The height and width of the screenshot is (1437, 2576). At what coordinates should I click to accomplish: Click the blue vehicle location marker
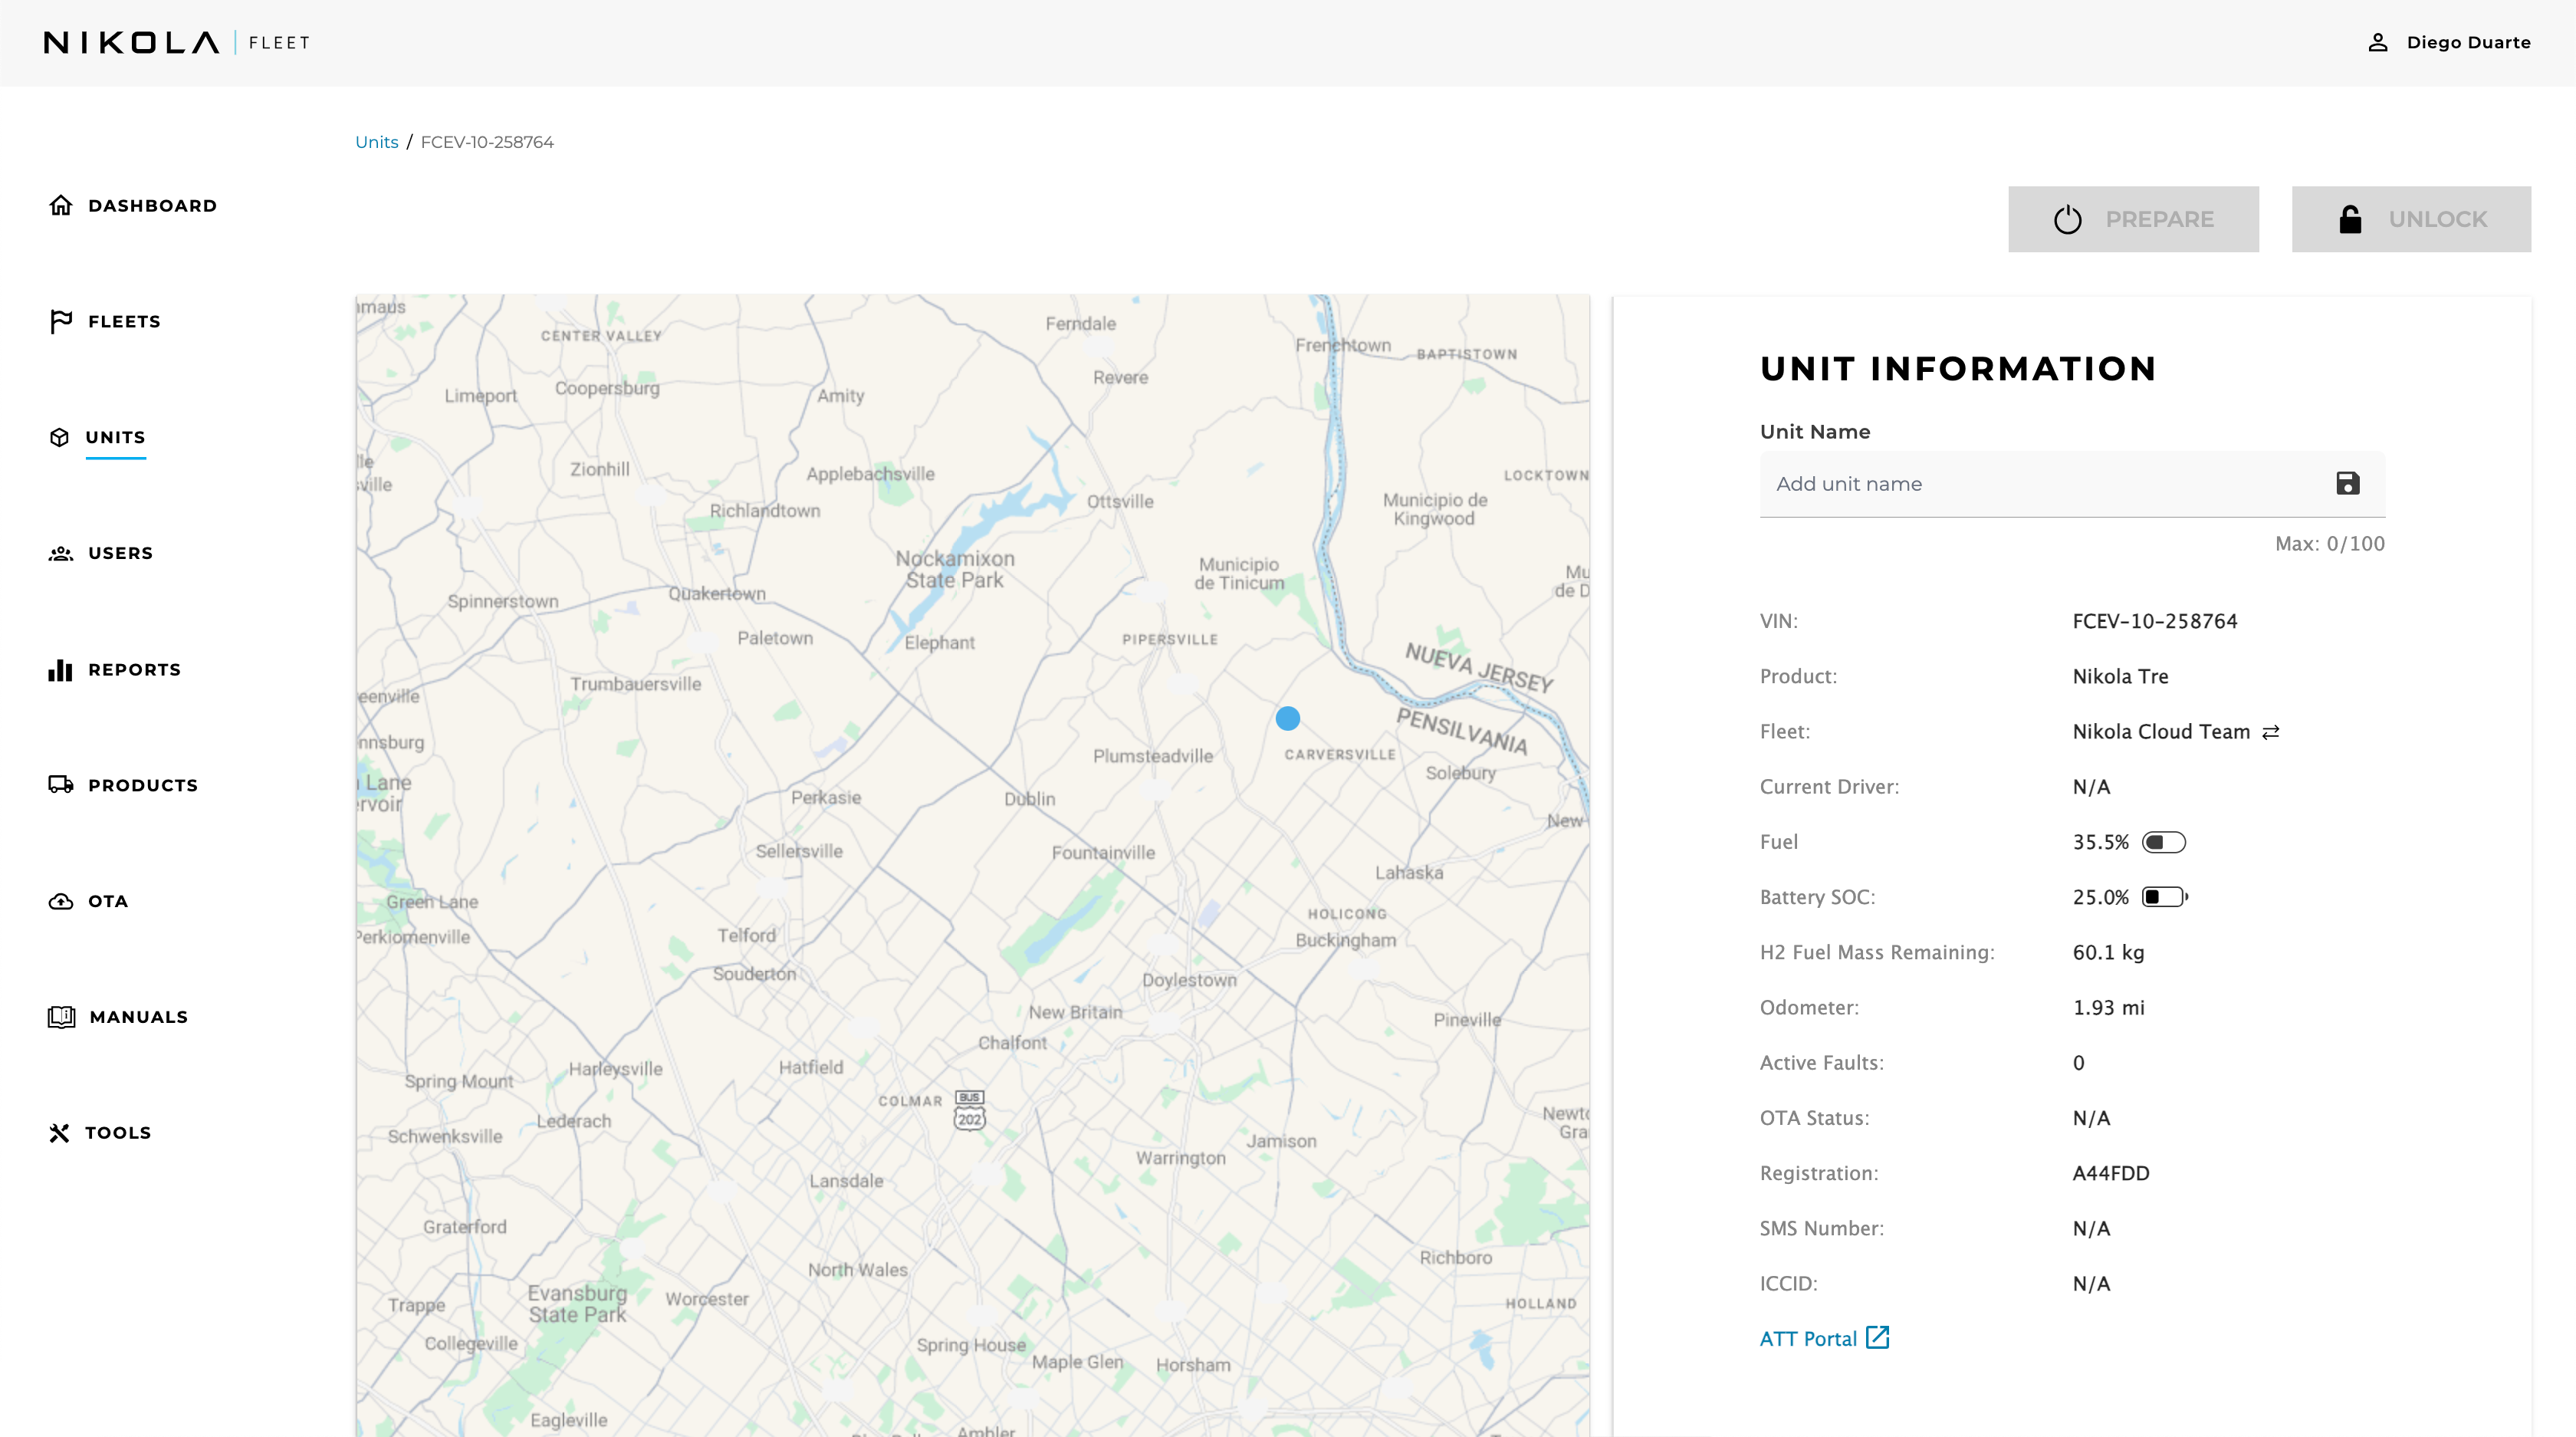pyautogui.click(x=1288, y=718)
